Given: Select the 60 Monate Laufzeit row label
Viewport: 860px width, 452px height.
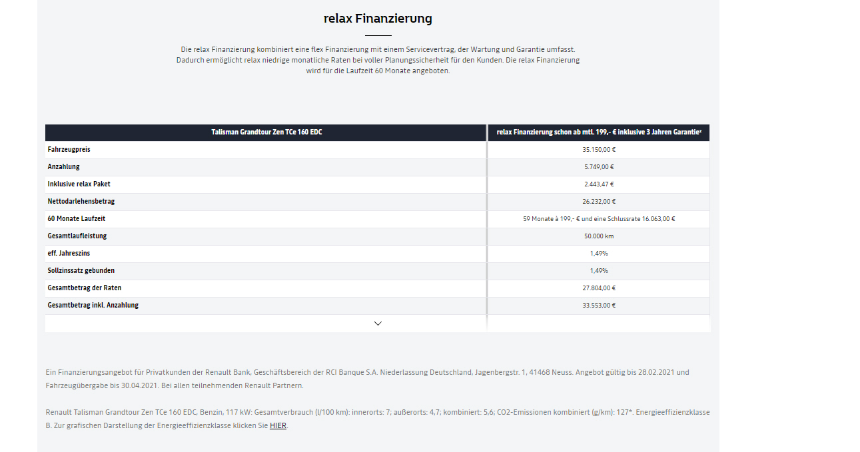Looking at the screenshot, I should click(x=77, y=219).
